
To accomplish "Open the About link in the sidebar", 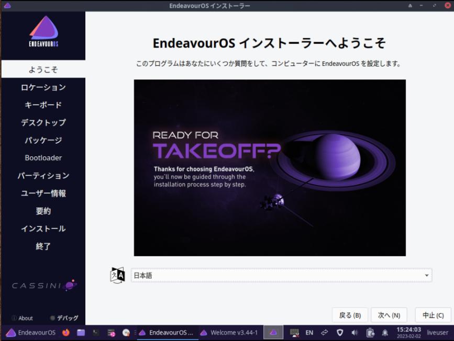I will tap(23, 318).
